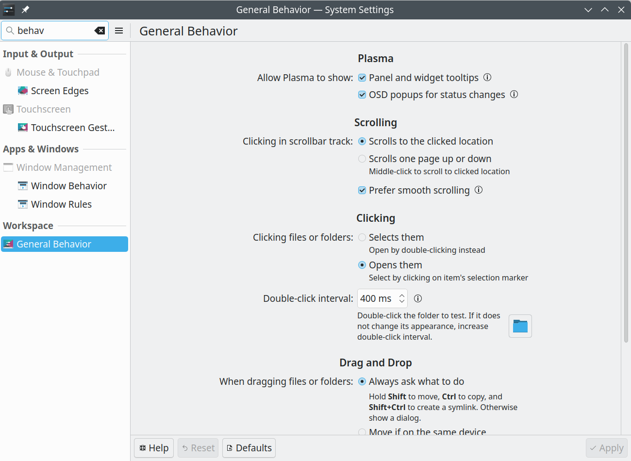This screenshot has height=461, width=631.
Task: Open Window Behavior in sidebar
Action: (68, 186)
